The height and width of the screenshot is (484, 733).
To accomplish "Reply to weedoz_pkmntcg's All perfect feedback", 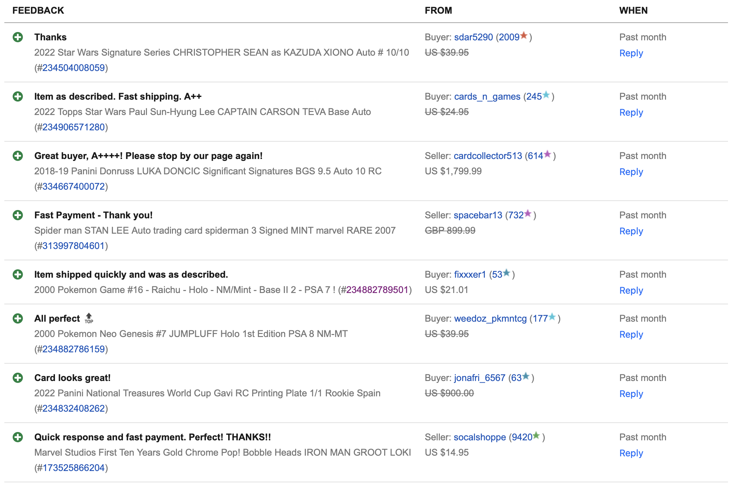I will (631, 334).
